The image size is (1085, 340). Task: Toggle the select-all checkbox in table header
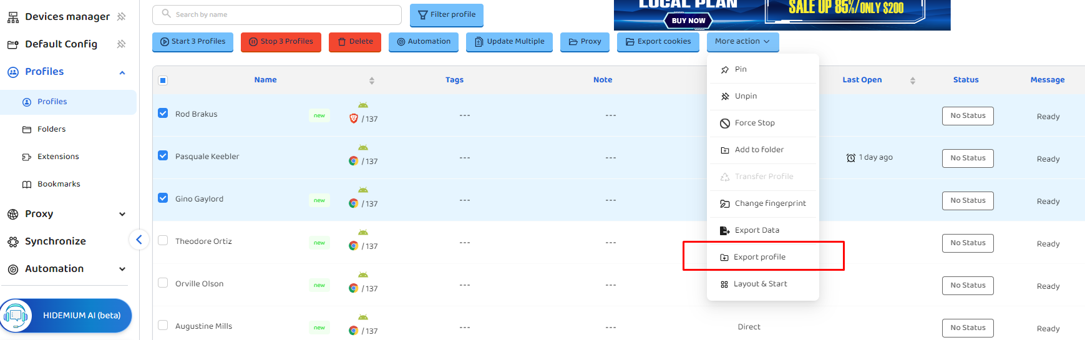point(163,80)
